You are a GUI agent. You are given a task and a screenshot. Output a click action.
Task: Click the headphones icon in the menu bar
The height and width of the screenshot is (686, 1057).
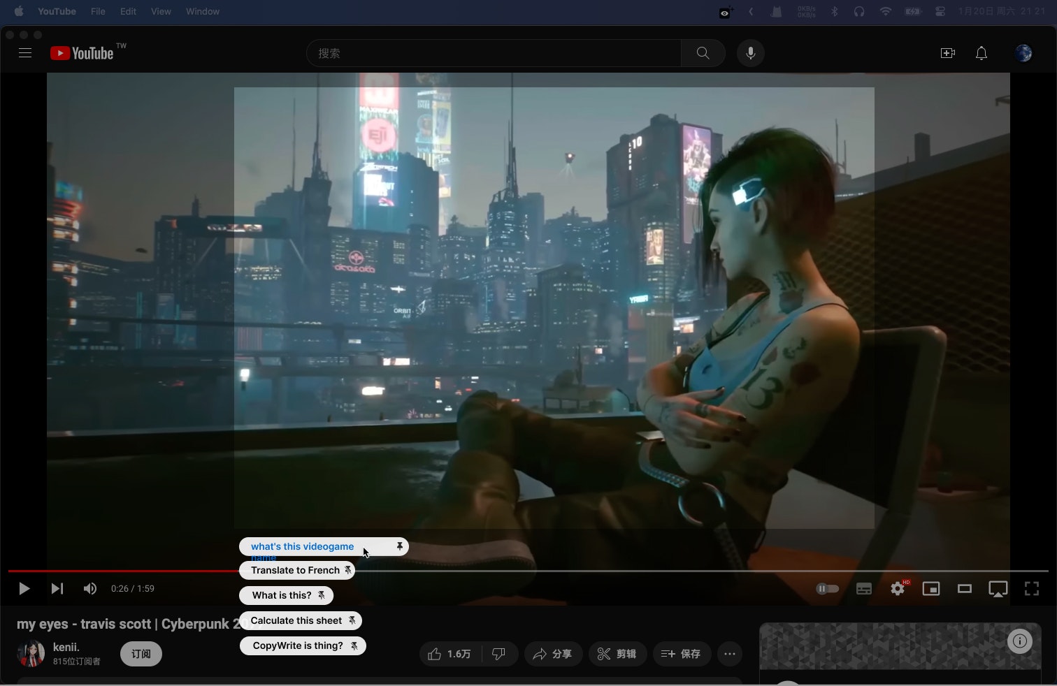coord(859,11)
